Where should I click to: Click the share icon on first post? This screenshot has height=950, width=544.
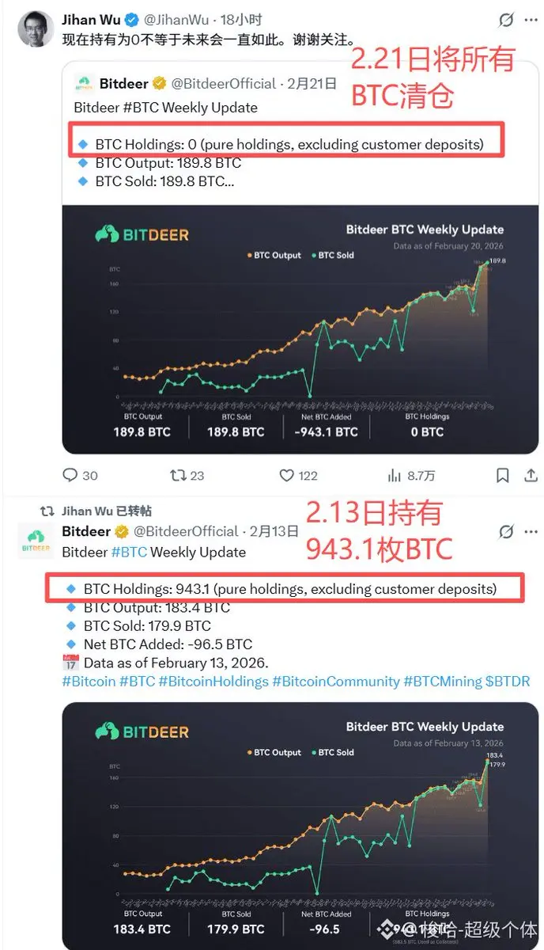coord(529,475)
